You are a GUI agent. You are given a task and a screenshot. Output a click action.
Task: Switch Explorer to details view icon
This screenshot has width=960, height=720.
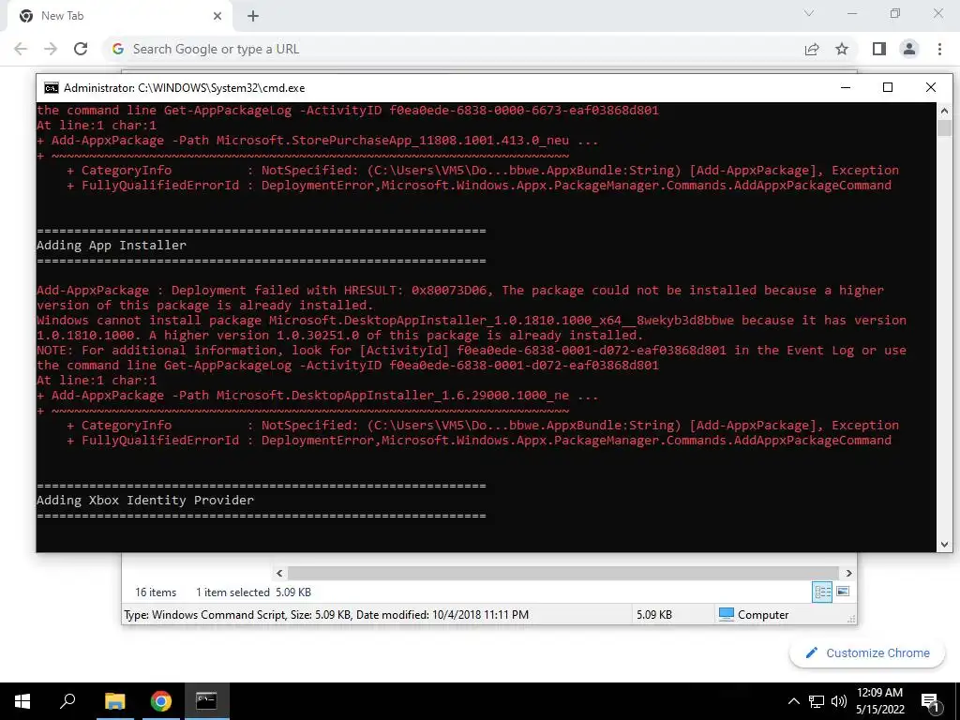[x=822, y=592]
